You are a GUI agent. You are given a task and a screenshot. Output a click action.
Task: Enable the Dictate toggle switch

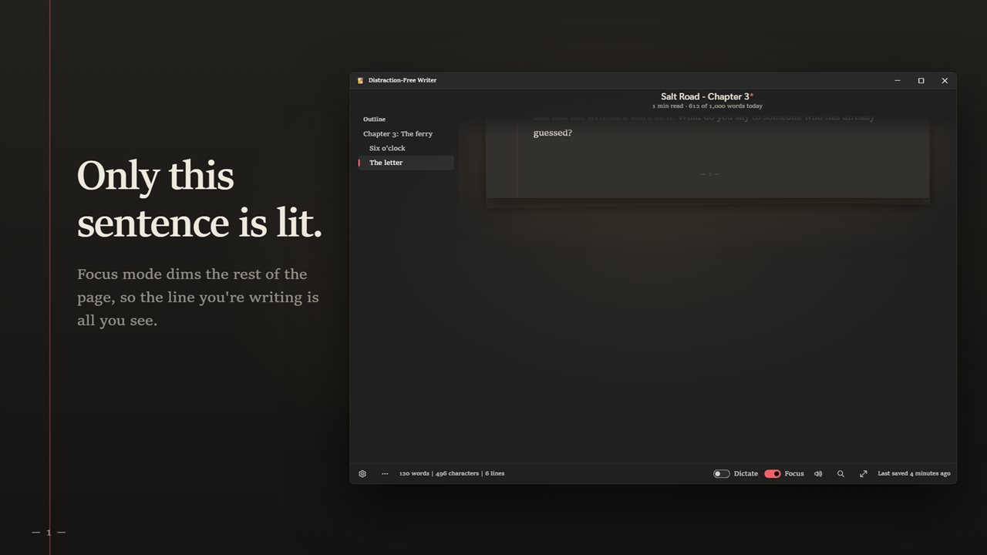click(722, 473)
